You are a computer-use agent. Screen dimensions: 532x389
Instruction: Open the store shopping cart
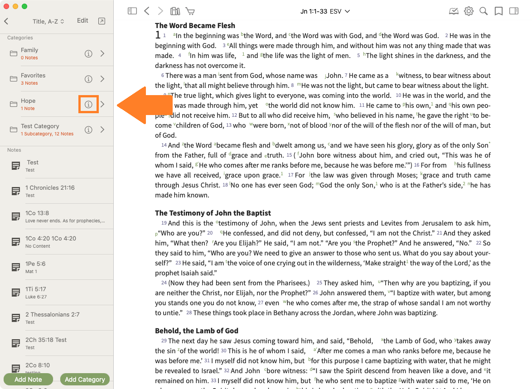[x=190, y=11]
